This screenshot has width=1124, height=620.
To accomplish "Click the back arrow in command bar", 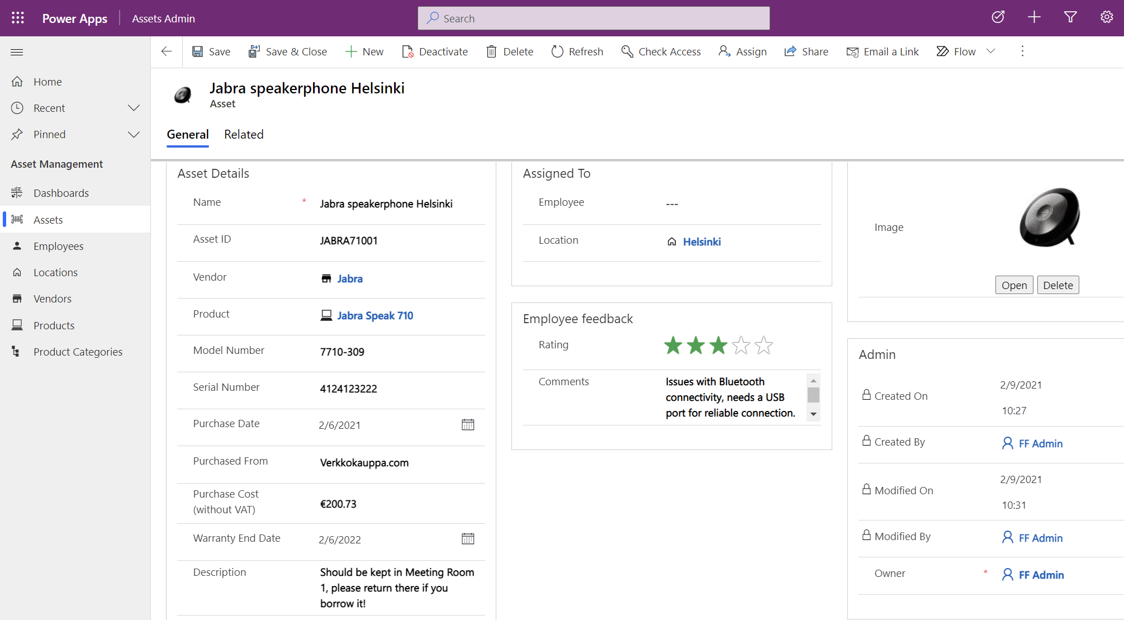I will click(x=167, y=51).
